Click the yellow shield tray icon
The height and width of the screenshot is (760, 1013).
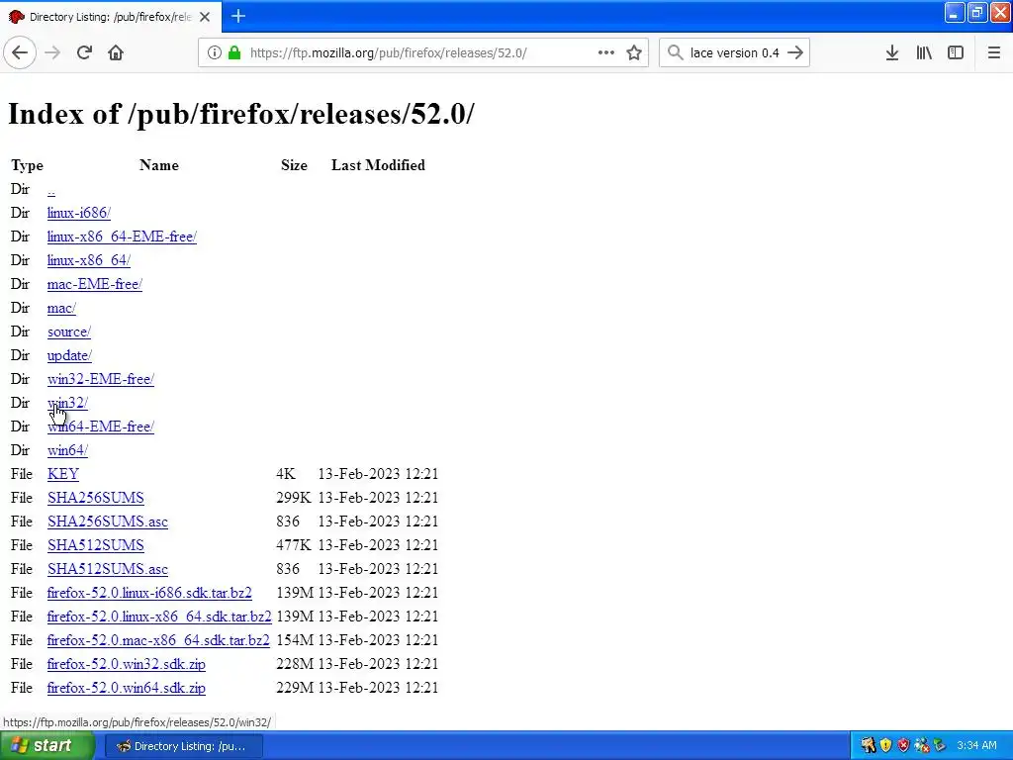[885, 746]
